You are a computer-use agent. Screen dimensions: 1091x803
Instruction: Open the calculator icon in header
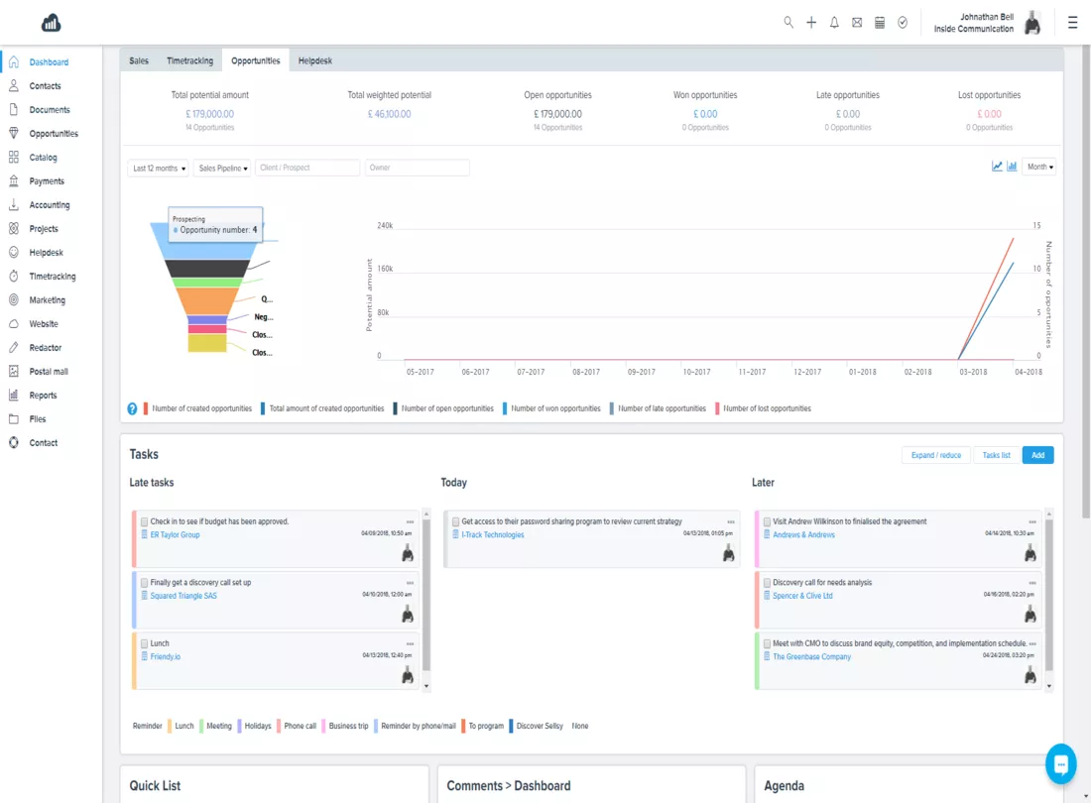point(880,22)
